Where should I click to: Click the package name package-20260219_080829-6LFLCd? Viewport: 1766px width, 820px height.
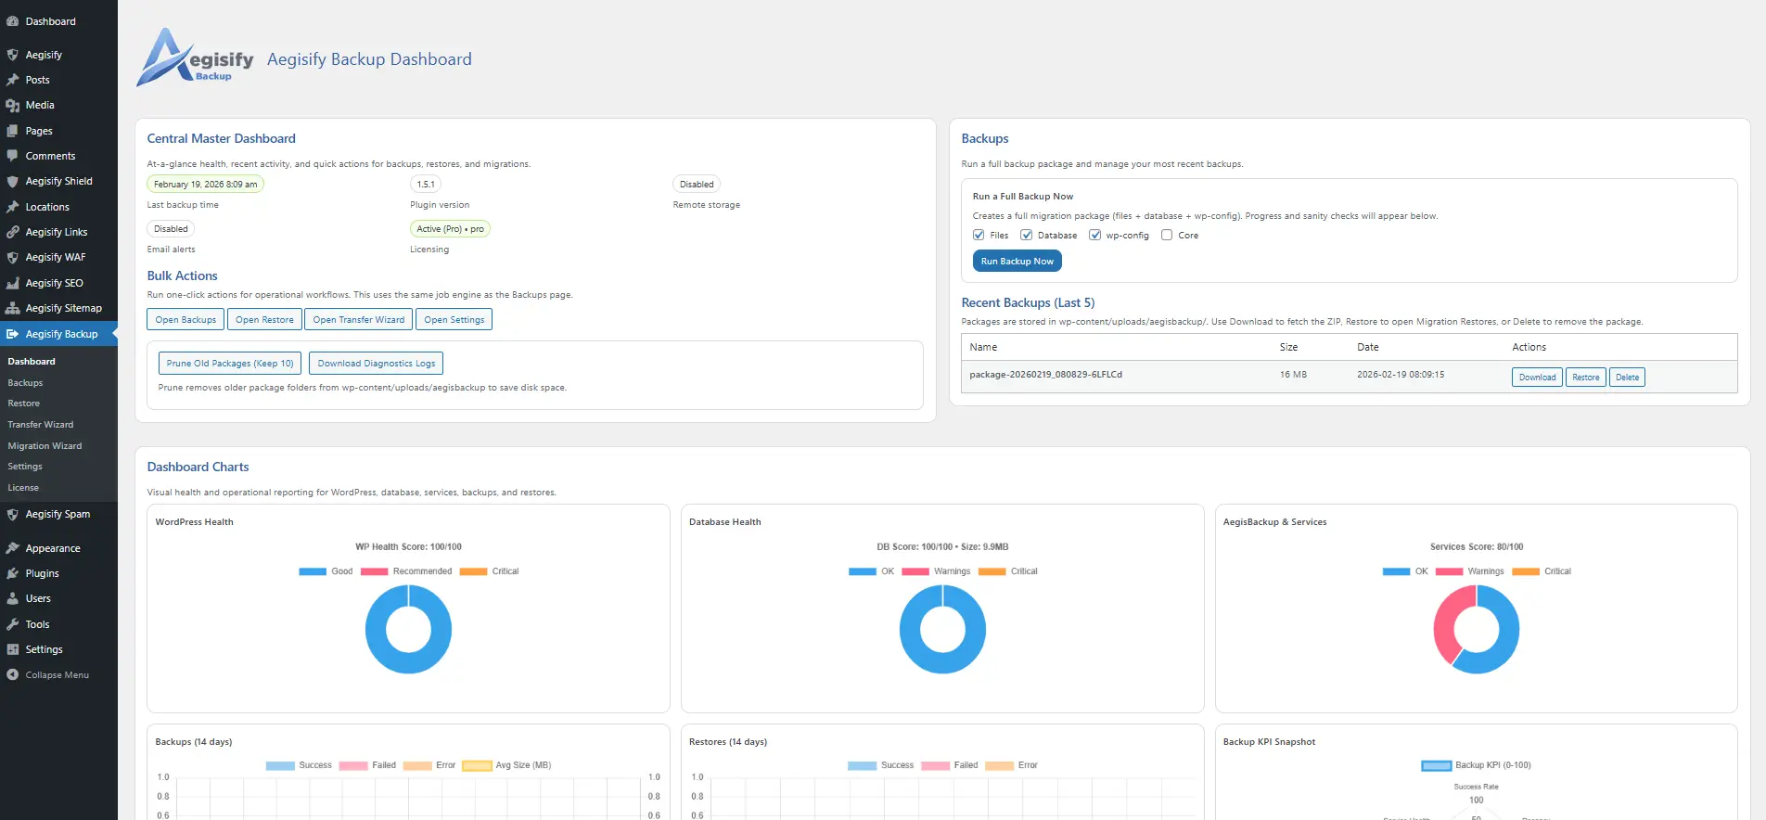coord(1045,375)
